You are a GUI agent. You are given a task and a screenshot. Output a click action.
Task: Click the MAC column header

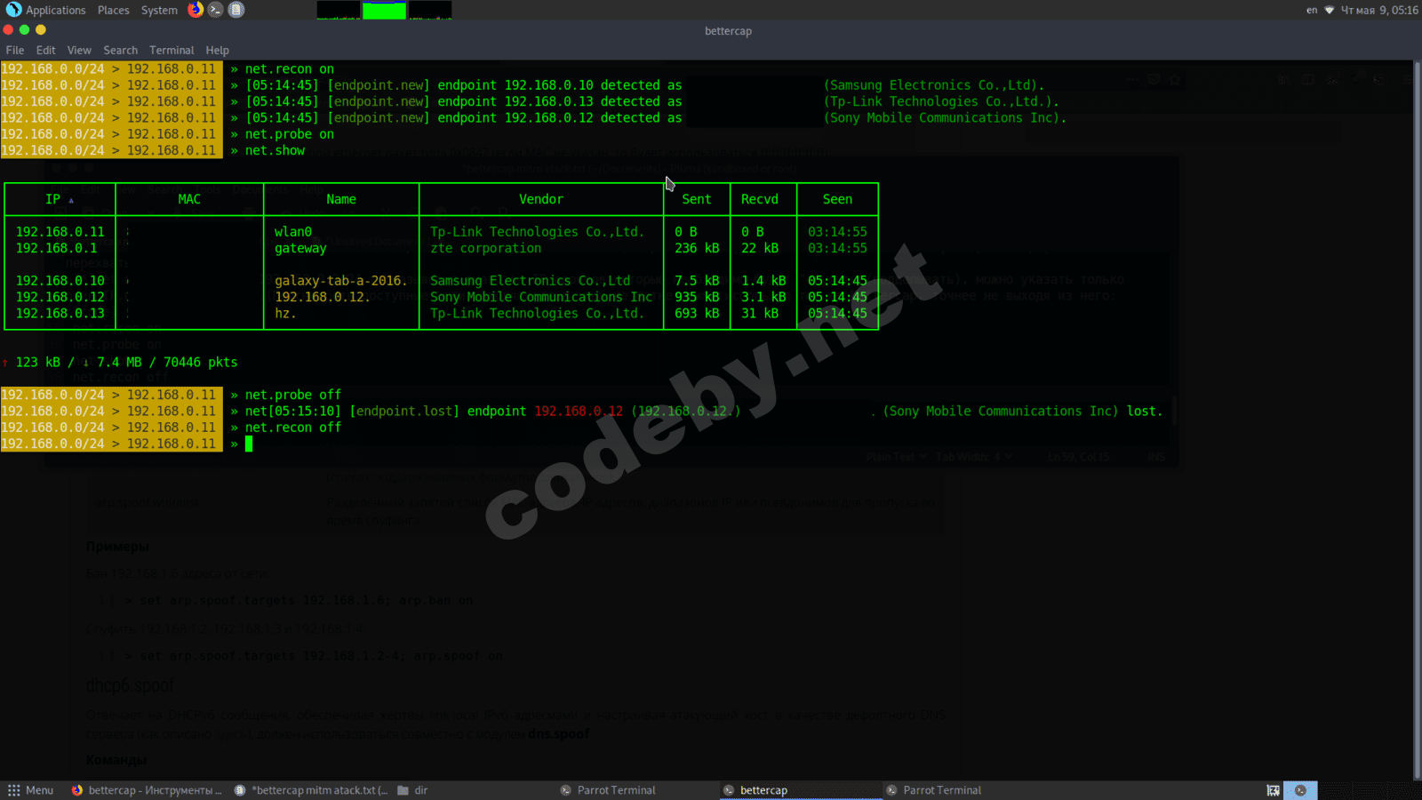(x=189, y=199)
